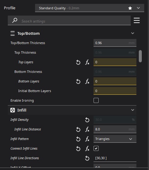Click the Search settings field

click(x=69, y=20)
